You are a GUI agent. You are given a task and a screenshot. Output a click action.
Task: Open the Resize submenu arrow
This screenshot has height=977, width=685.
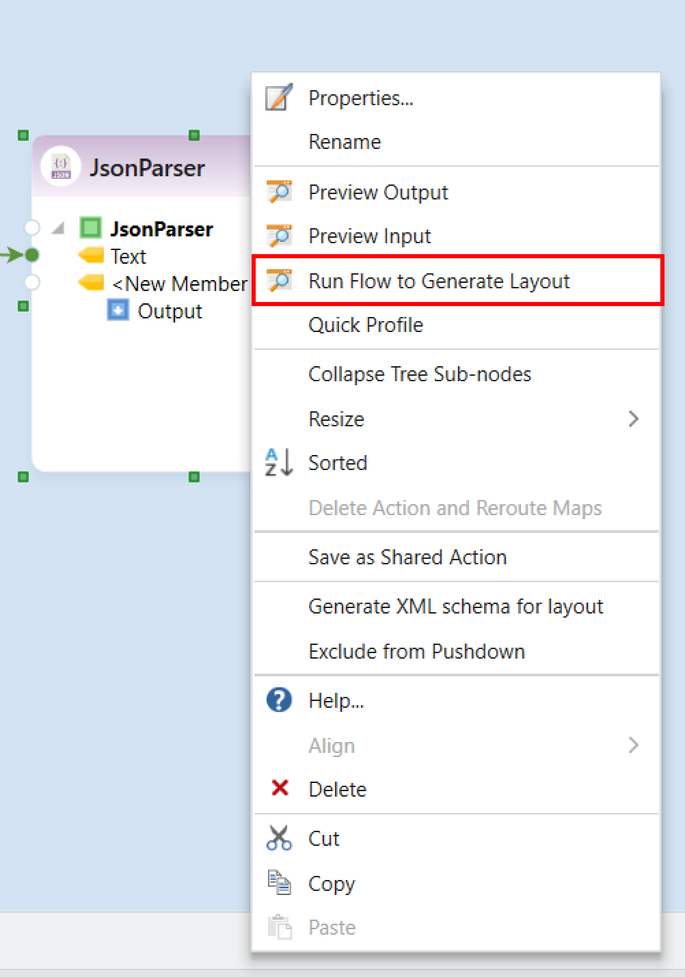pos(633,419)
